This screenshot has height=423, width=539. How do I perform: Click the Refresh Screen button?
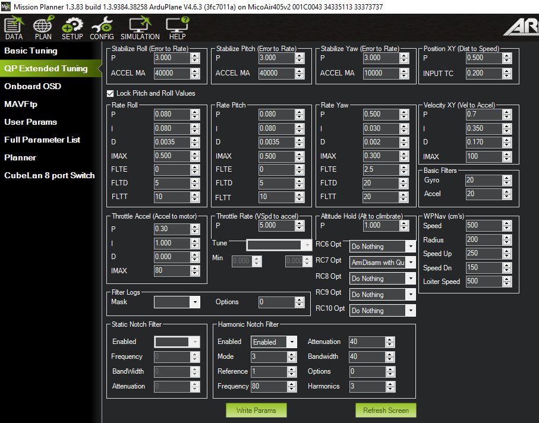tap(386, 411)
